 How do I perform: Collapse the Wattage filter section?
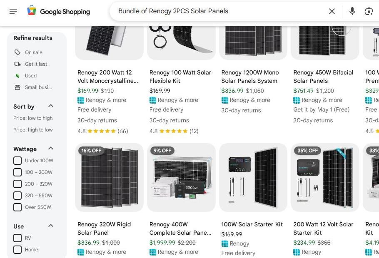click(51, 148)
